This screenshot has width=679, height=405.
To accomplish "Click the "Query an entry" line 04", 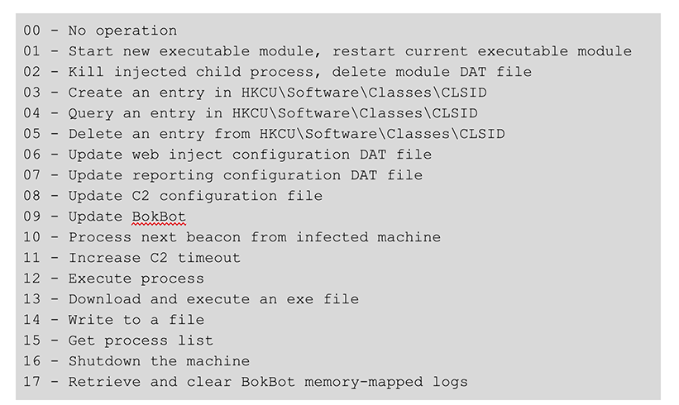I will pyautogui.click(x=251, y=113).
